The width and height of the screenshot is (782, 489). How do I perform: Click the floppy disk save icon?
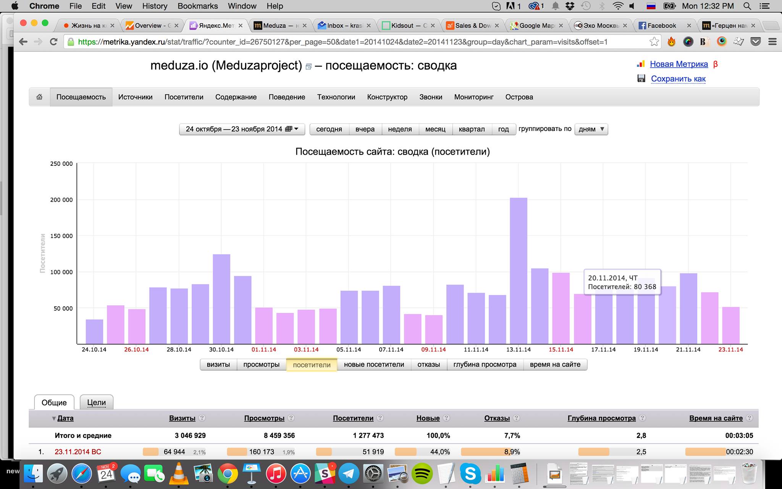[641, 79]
